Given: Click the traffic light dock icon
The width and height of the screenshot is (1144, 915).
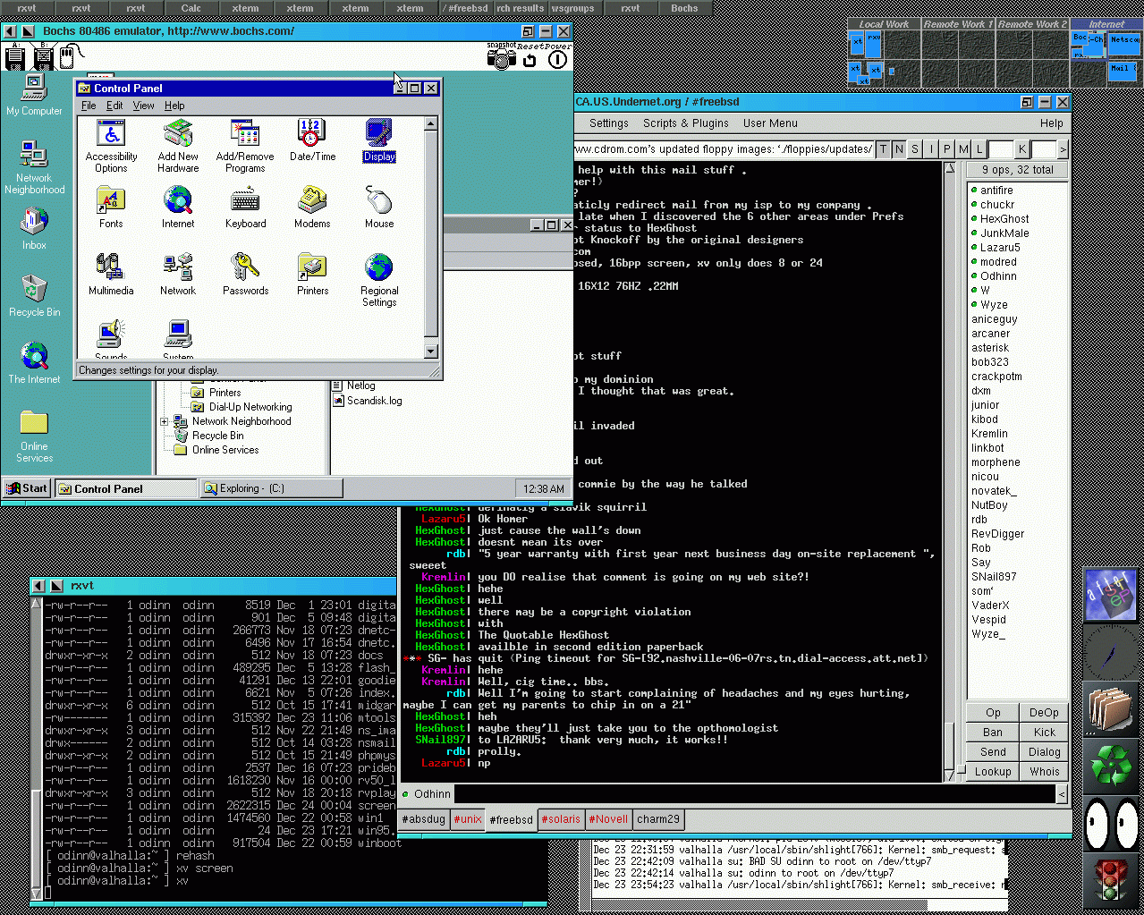Looking at the screenshot, I should (x=1112, y=880).
